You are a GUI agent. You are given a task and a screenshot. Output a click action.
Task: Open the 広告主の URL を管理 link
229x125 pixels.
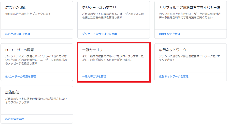18,34
